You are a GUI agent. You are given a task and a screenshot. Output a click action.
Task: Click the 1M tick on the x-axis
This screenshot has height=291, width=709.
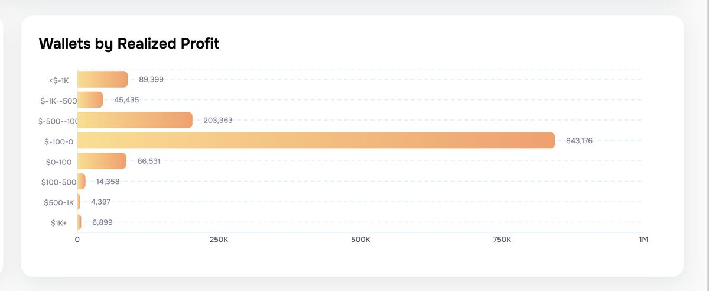(x=643, y=240)
